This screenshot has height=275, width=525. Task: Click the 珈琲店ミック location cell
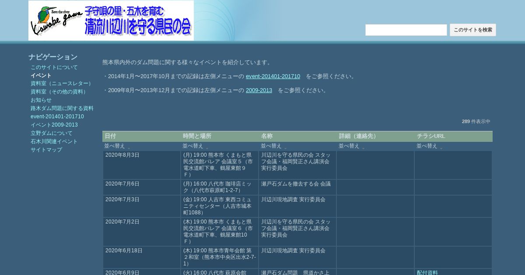click(x=220, y=187)
